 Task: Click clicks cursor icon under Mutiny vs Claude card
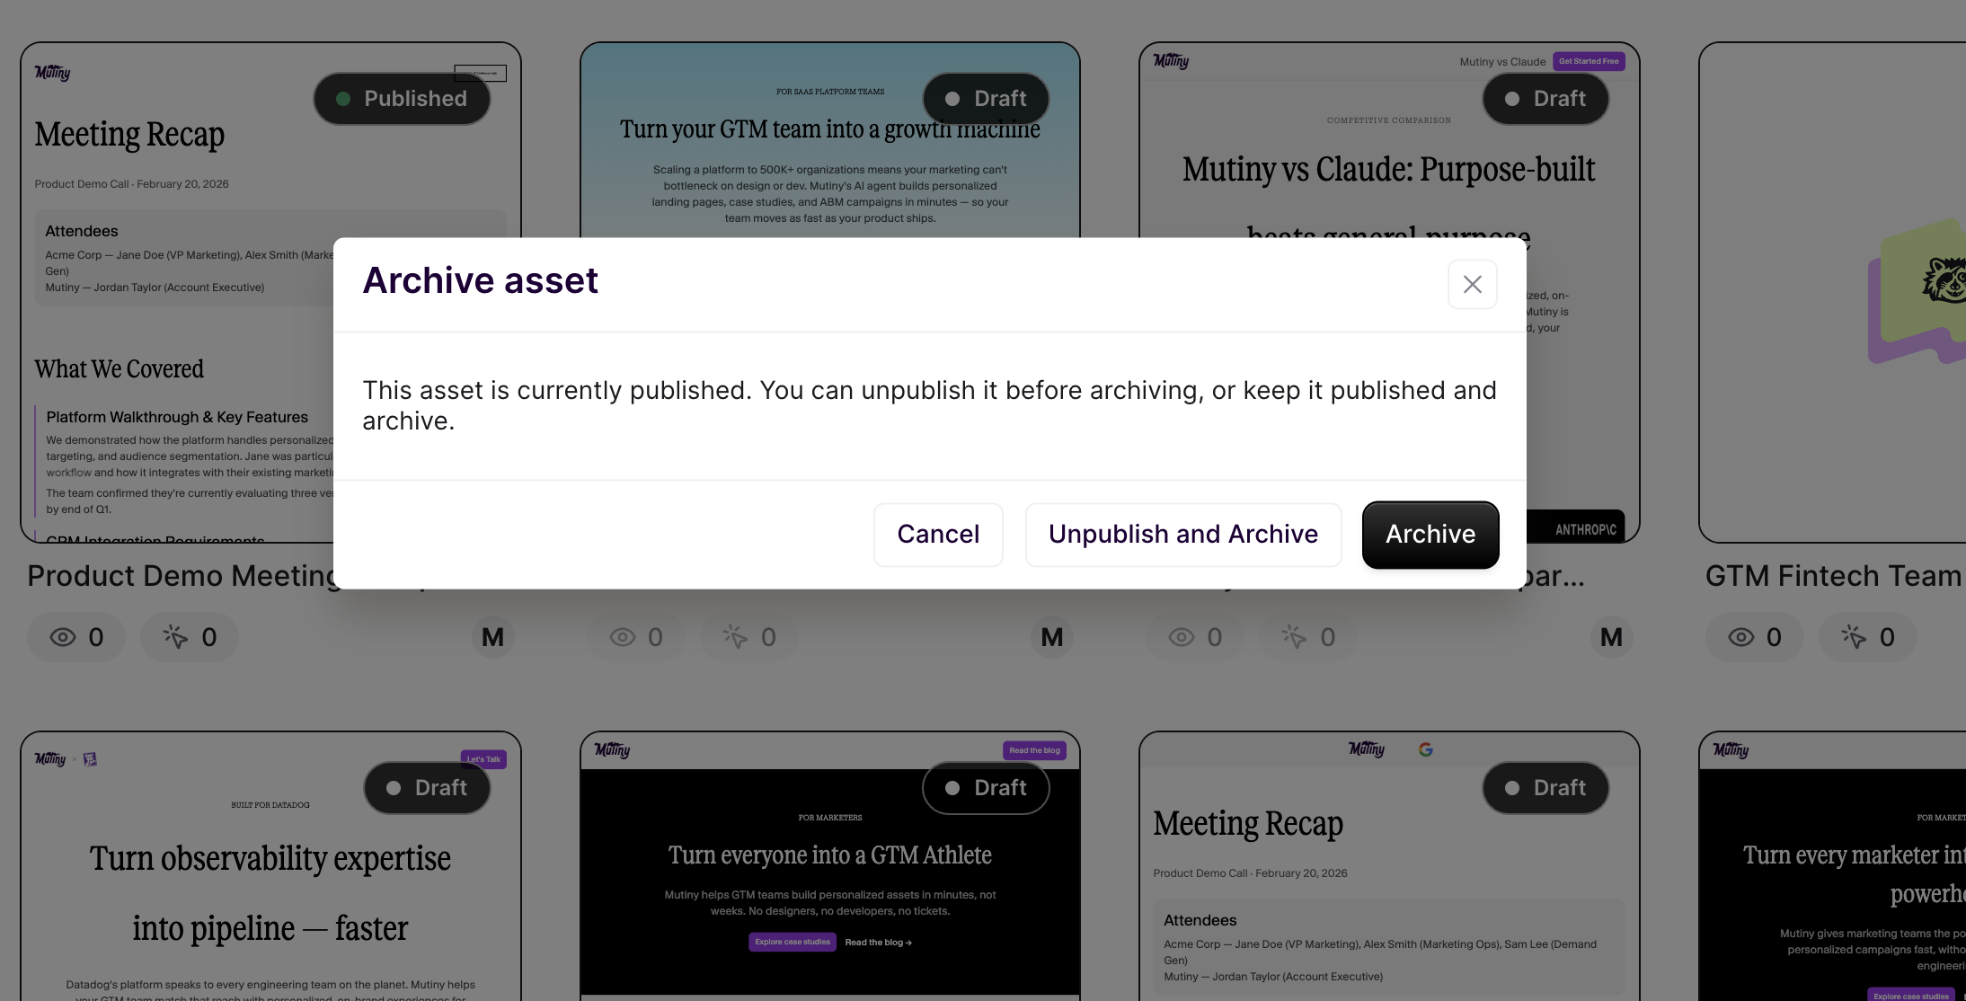click(x=1294, y=637)
